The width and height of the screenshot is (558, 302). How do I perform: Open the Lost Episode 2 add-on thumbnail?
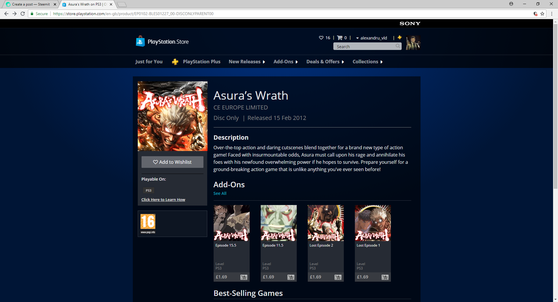pos(326,223)
